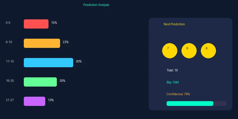Click the Next Prediction heading

(174, 24)
